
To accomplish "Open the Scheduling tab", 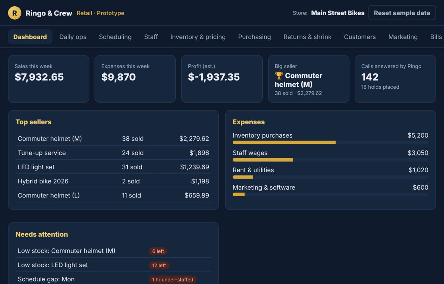I will point(115,37).
